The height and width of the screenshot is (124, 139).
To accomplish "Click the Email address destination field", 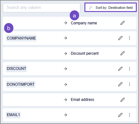I will coord(83,100).
